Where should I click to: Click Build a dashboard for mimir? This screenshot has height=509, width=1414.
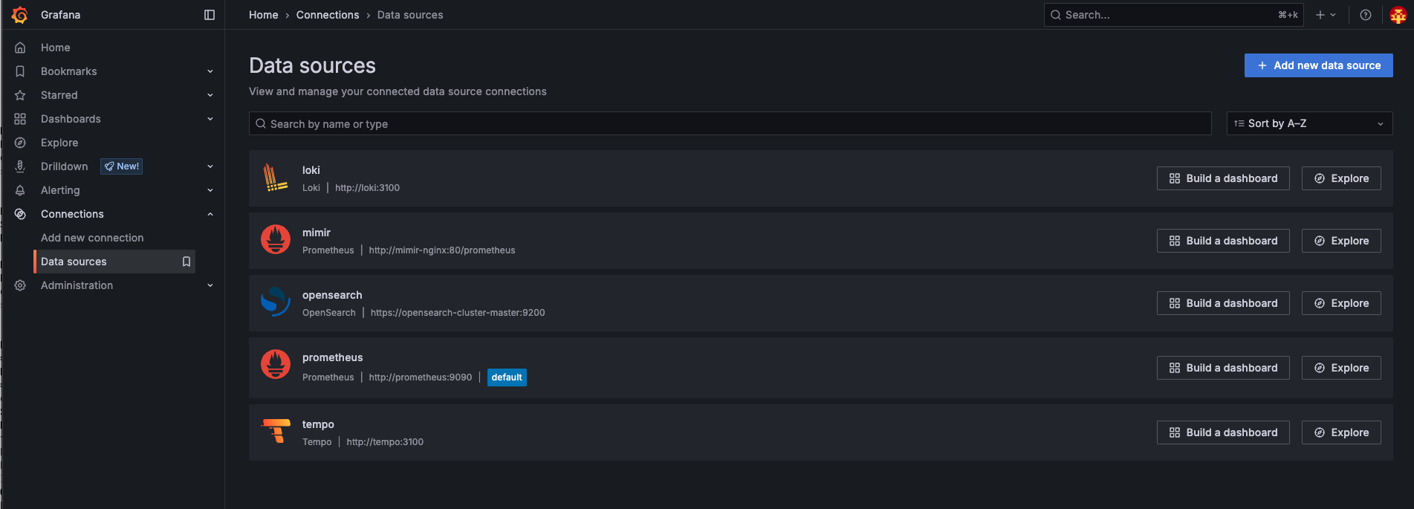1223,241
